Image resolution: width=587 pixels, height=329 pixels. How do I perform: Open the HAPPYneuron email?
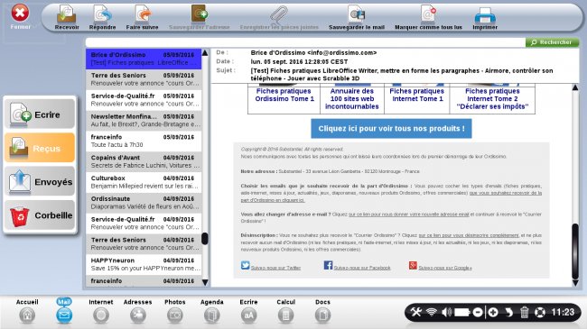click(144, 264)
